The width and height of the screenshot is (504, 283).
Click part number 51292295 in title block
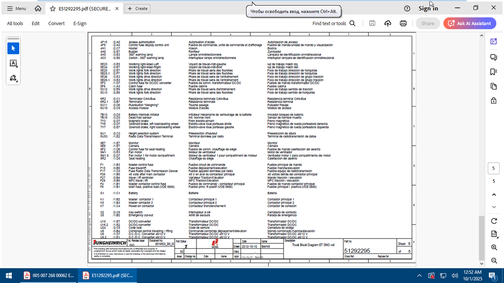[357, 250]
